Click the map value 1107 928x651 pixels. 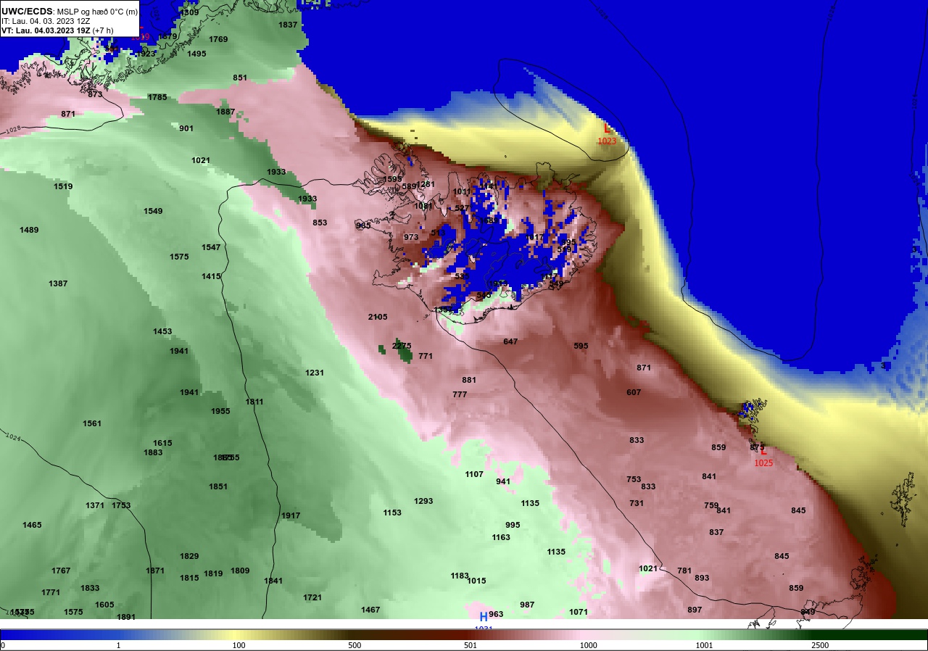click(474, 474)
